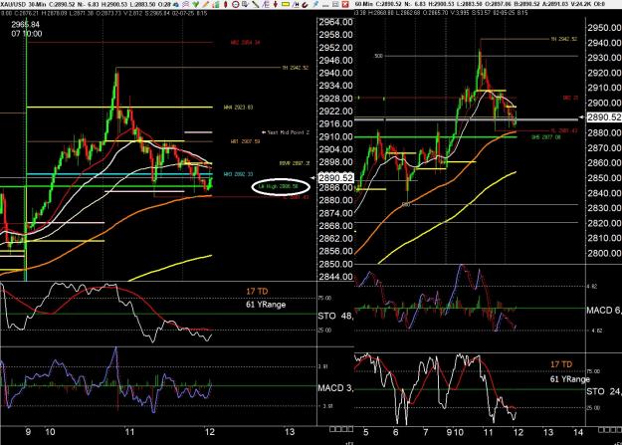Image resolution: width=622 pixels, height=445 pixels.
Task: Click the STO 48 label on left chart
Action: pos(335,316)
